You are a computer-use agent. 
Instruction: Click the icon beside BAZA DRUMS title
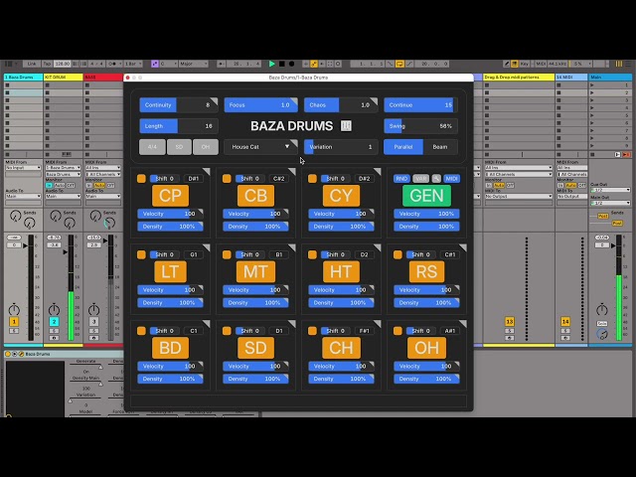click(x=346, y=126)
